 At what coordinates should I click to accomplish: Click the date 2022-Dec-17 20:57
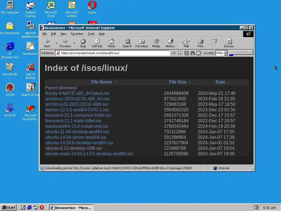click(x=216, y=121)
